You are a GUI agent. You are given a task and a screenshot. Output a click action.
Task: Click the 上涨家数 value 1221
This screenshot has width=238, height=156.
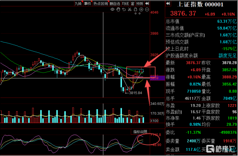(x=232, y=106)
